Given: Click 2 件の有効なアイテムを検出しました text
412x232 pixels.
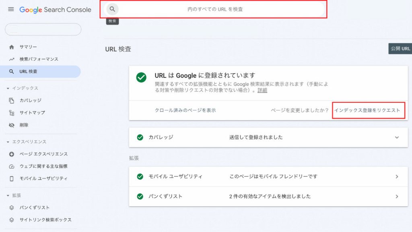Looking at the screenshot, I should tap(270, 197).
